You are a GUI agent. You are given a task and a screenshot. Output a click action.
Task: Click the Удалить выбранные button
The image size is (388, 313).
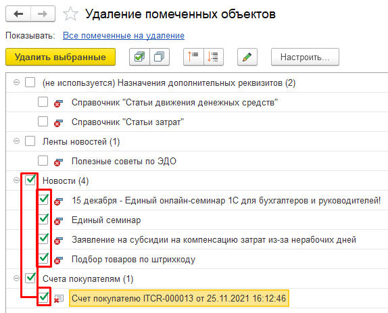[60, 57]
